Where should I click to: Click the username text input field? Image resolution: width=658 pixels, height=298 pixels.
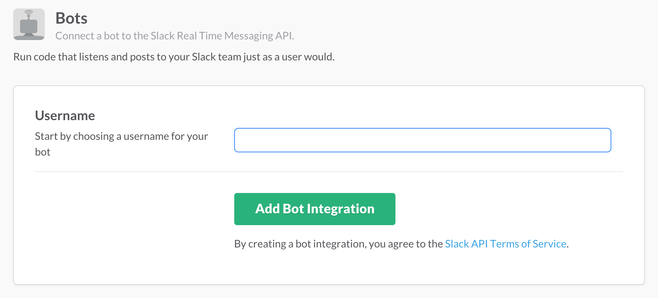pyautogui.click(x=422, y=140)
